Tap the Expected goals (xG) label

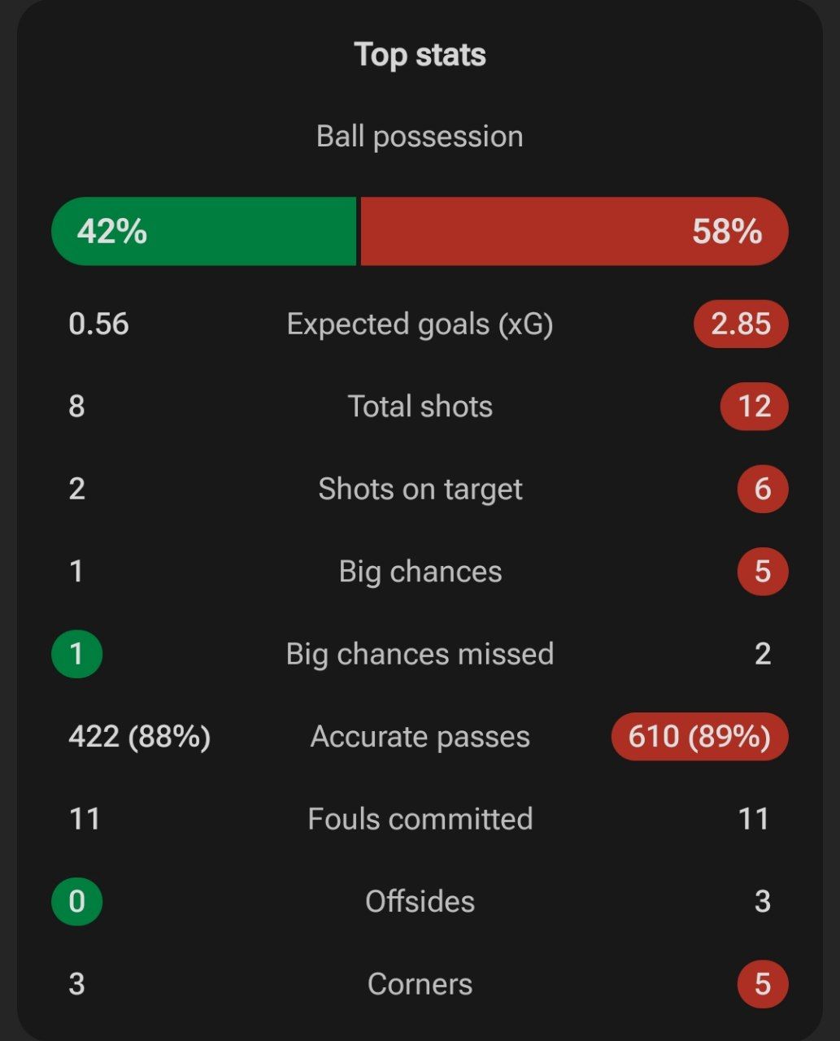420,324
